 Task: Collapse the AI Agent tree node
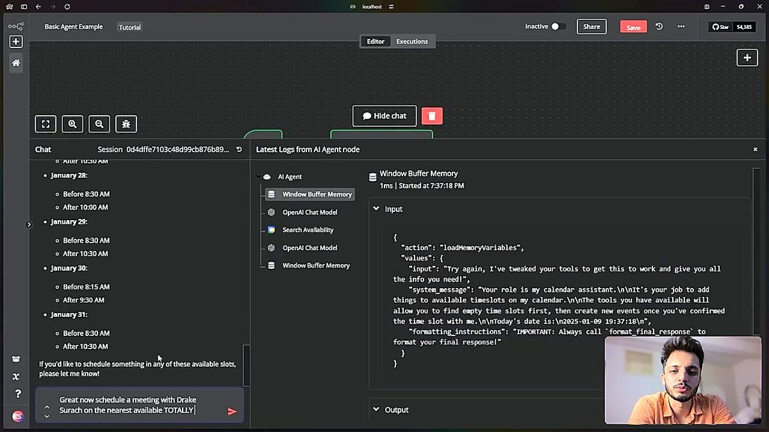coord(259,177)
